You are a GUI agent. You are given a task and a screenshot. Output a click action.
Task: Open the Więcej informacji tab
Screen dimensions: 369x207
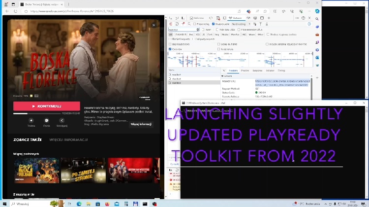pos(68,139)
